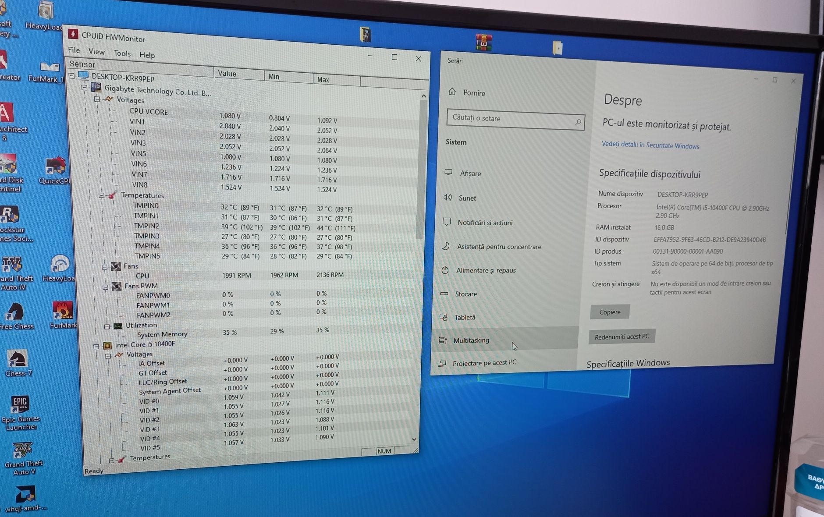Collapse the Gigabyte Technology board node
The width and height of the screenshot is (824, 517).
click(84, 87)
